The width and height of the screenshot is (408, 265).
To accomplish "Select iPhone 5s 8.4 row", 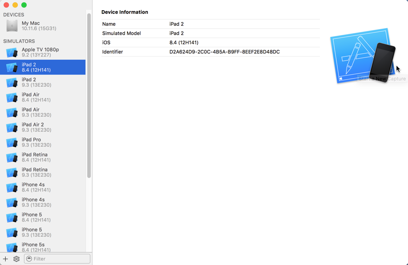I will tap(42, 246).
